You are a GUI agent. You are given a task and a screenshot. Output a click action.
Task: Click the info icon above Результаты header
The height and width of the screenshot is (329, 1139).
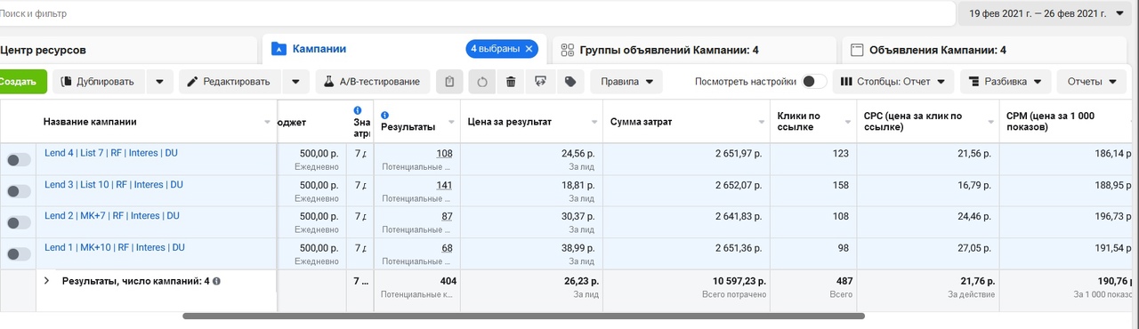(x=384, y=115)
